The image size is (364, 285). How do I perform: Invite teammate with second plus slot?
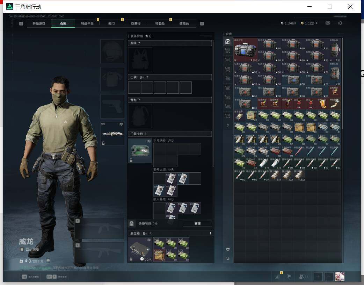pyautogui.click(x=329, y=277)
